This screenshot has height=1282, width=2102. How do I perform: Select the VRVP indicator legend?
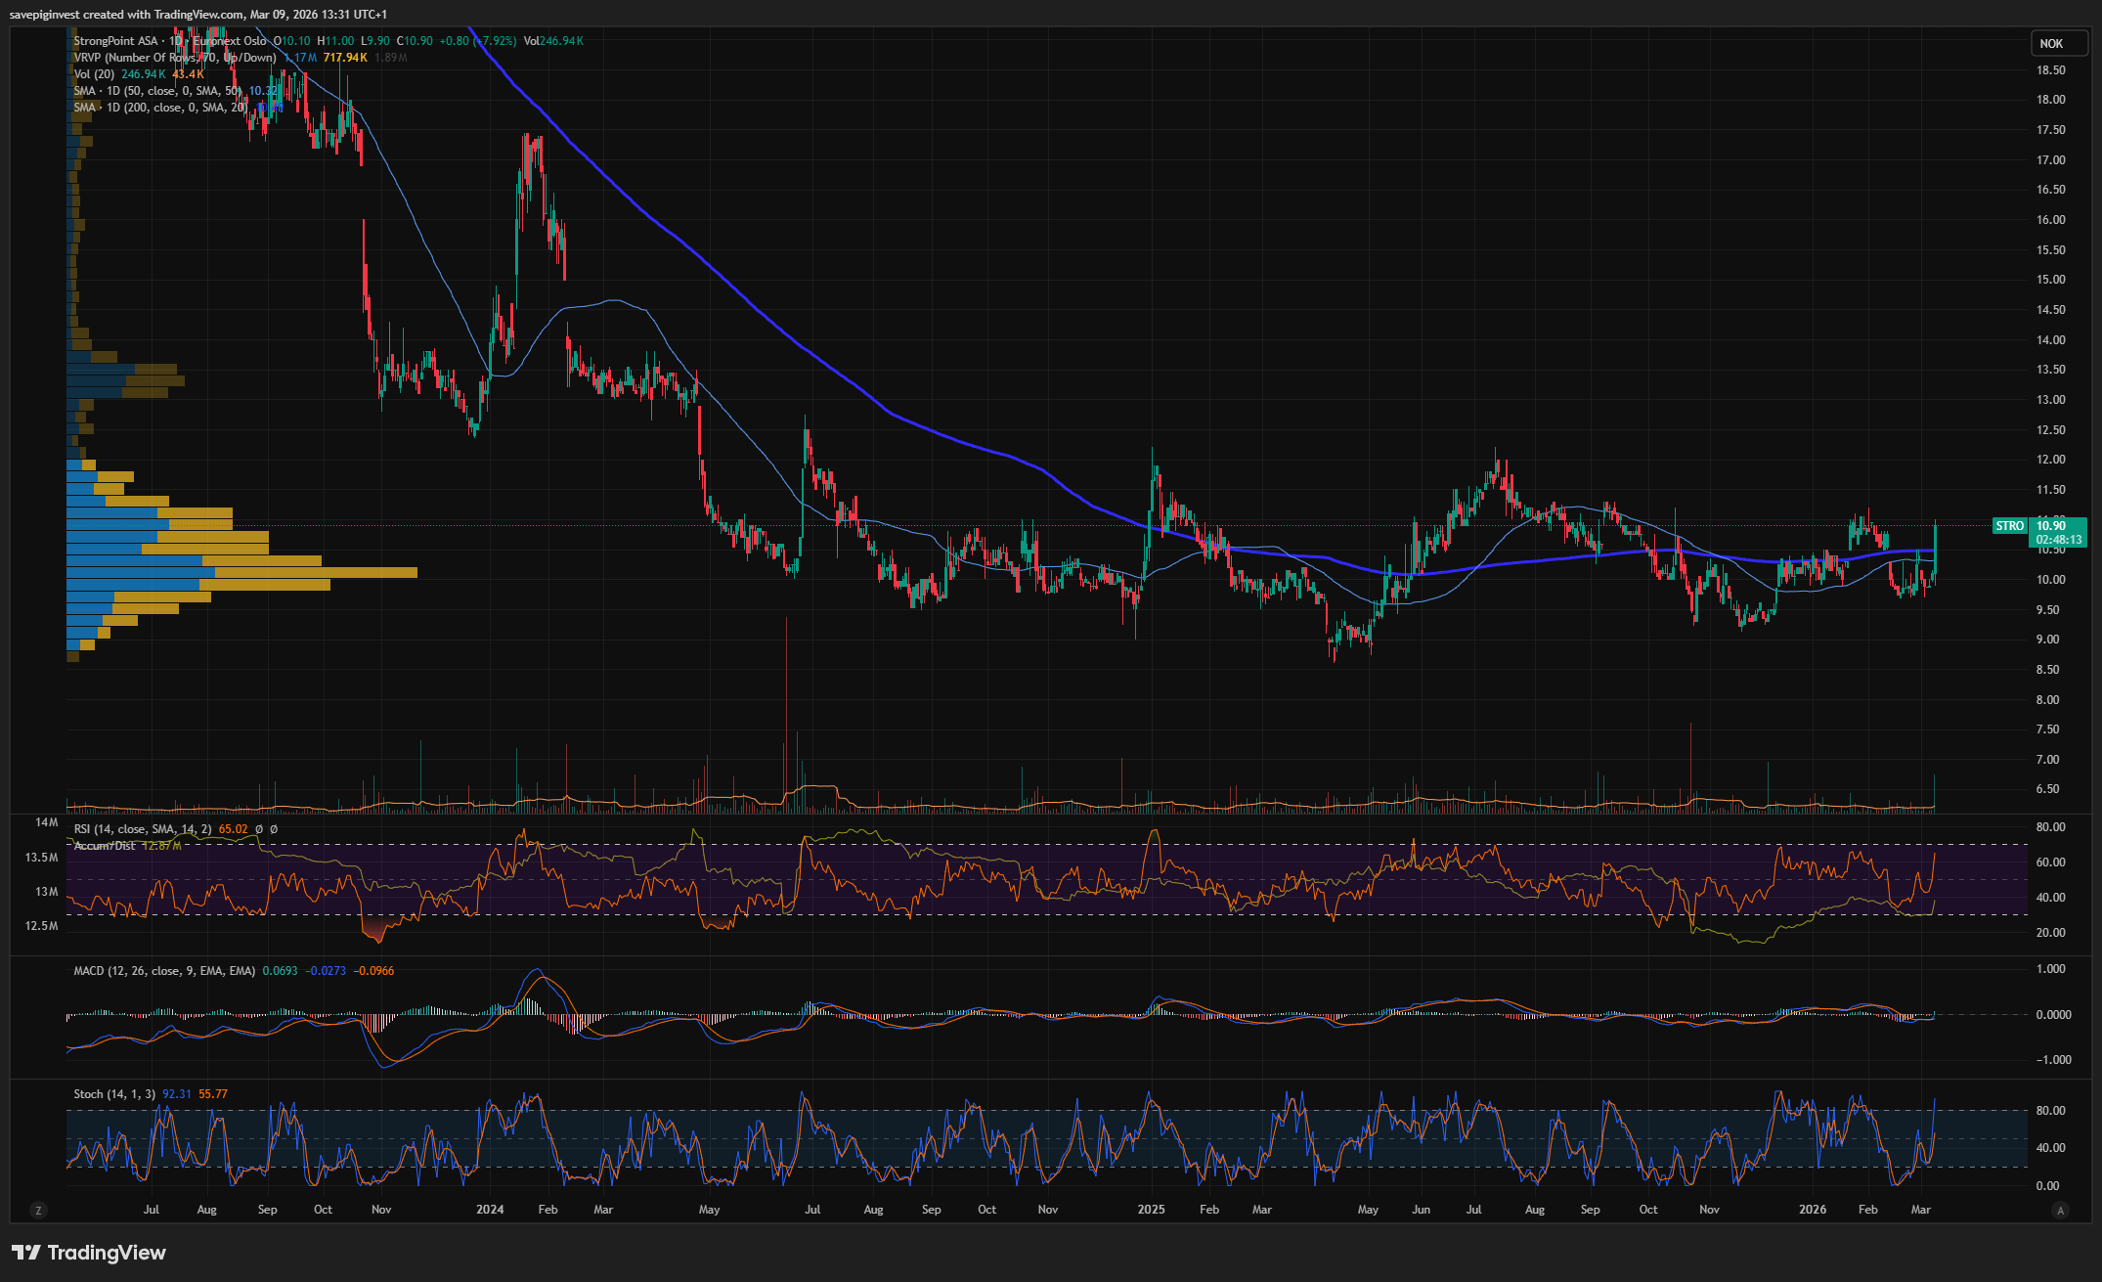(174, 58)
